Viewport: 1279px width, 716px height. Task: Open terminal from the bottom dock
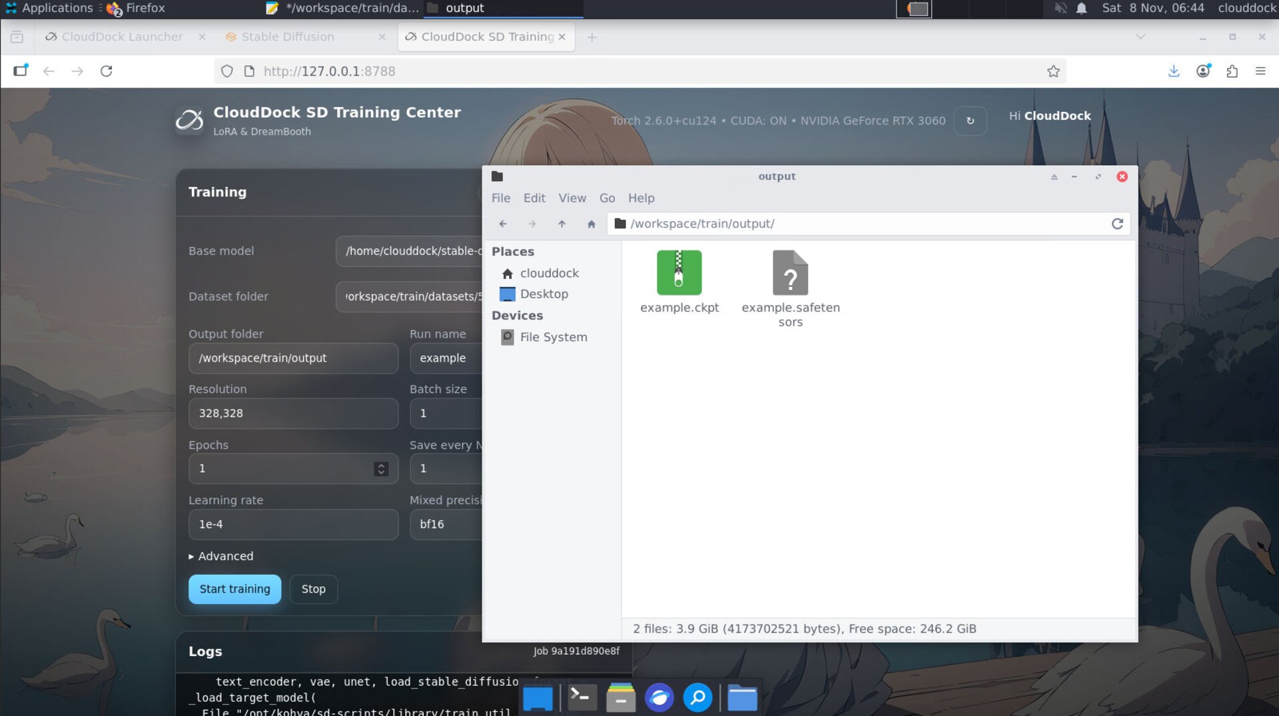581,698
